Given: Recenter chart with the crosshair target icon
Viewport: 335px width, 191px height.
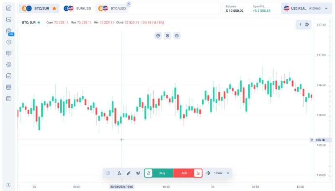Looking at the screenshot, I should (x=158, y=36).
